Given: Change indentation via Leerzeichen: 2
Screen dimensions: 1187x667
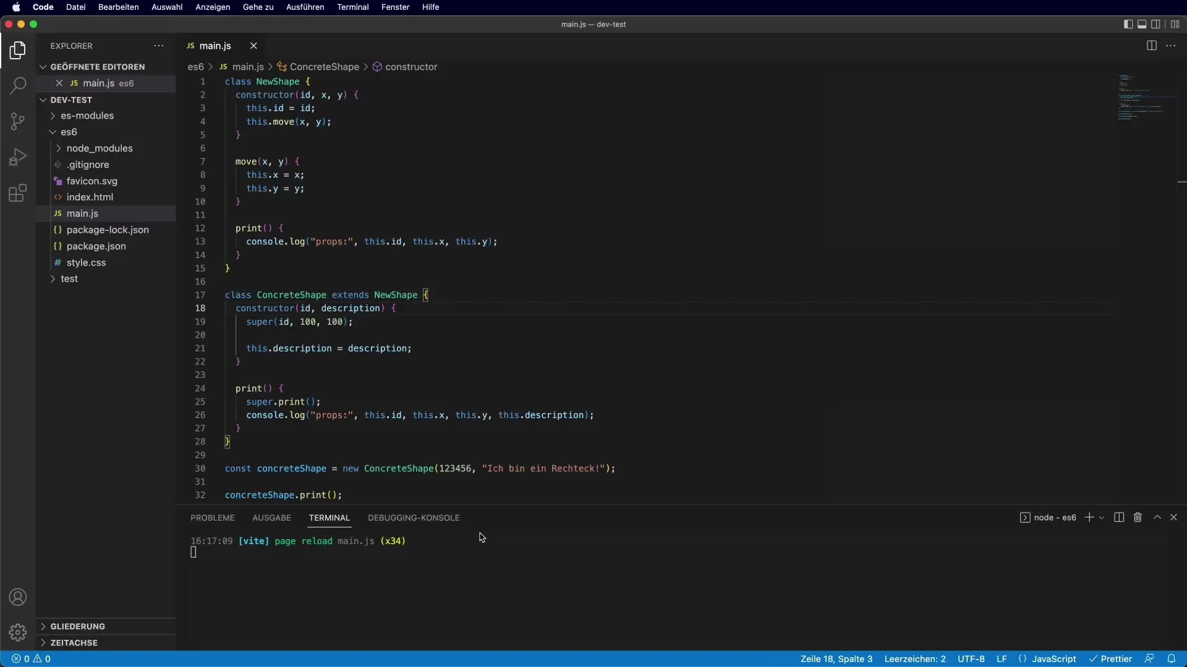Looking at the screenshot, I should pos(915,659).
